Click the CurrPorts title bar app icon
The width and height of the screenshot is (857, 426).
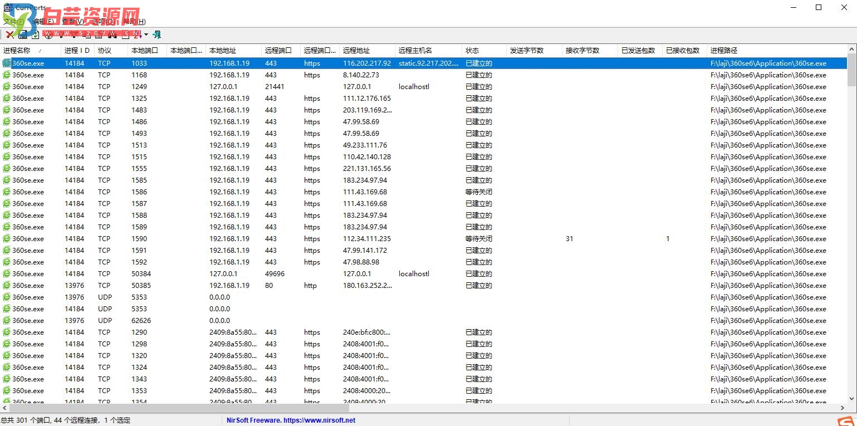pyautogui.click(x=7, y=7)
